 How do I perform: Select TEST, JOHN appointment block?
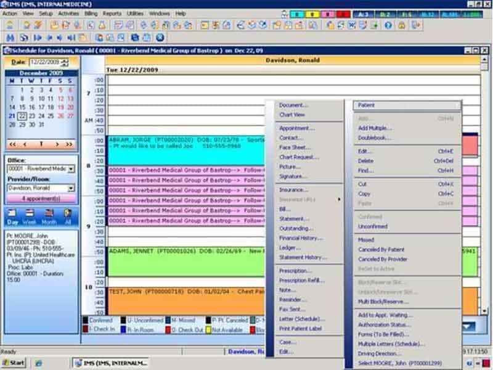click(186, 301)
